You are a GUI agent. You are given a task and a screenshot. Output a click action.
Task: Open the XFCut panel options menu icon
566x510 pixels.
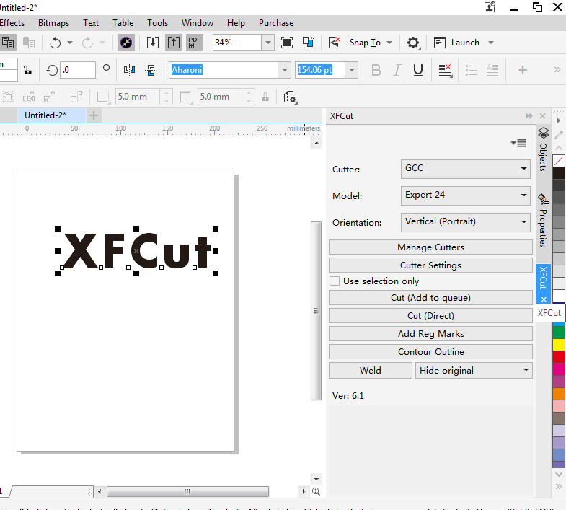tap(518, 143)
